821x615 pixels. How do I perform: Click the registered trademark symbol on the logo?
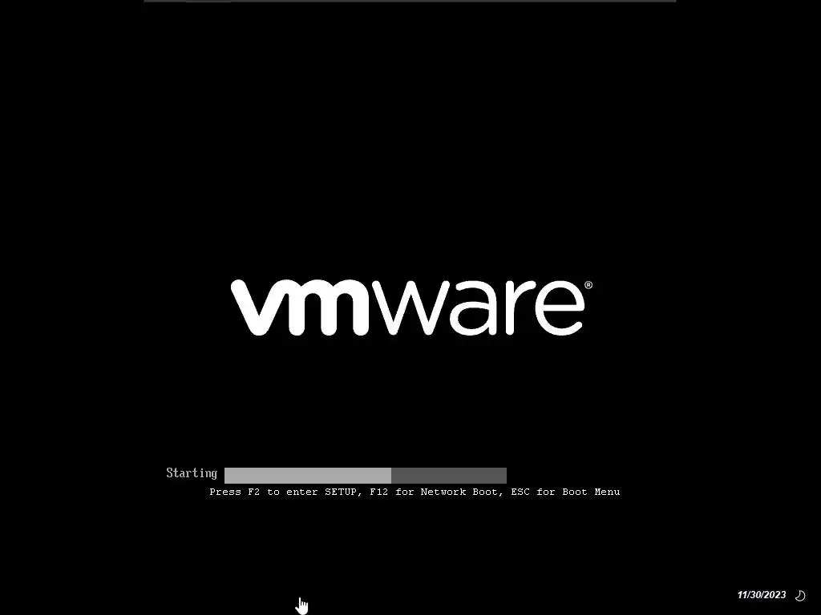click(x=588, y=285)
